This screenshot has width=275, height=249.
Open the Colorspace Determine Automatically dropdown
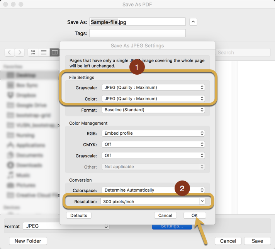tap(153, 190)
